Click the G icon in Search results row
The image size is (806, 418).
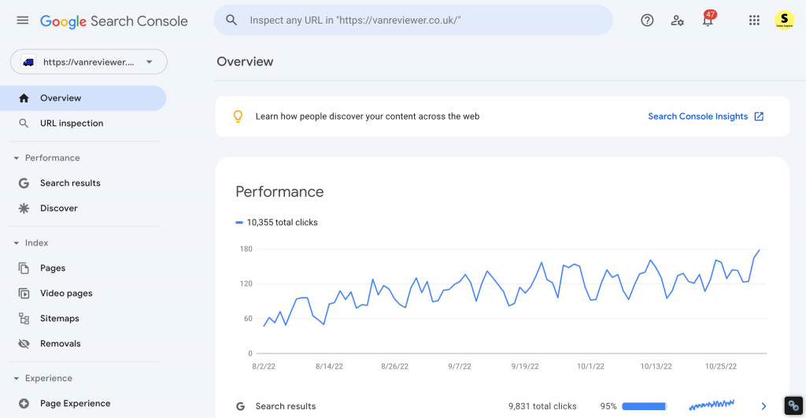click(240, 406)
